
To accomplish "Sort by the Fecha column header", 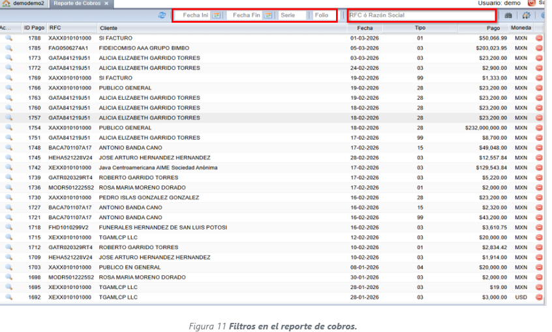I will point(365,28).
